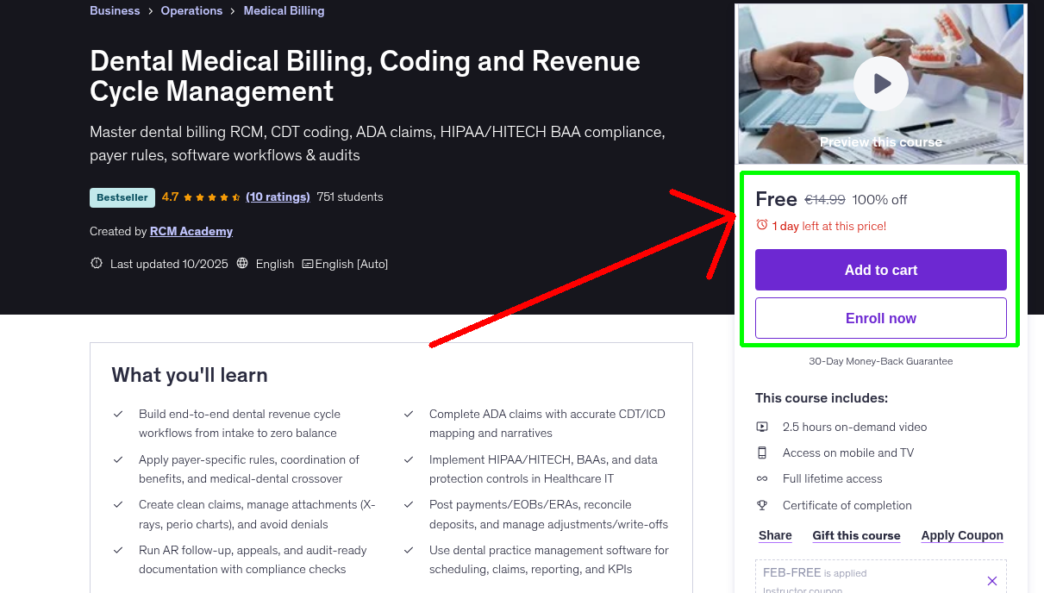Click the on-demand video icon

tap(762, 426)
